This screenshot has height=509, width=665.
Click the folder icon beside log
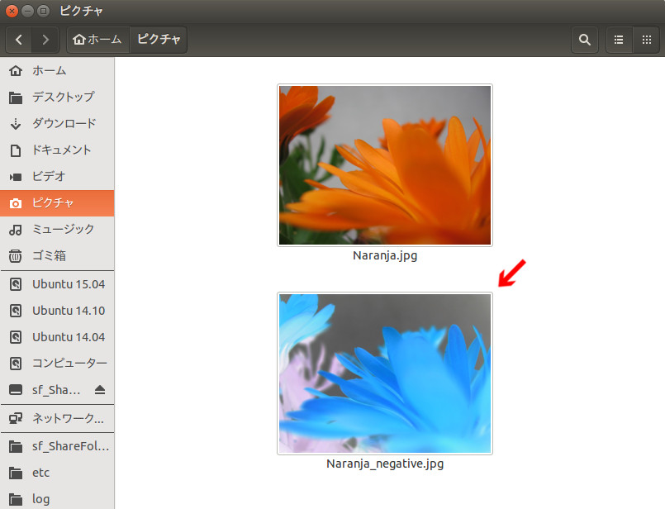pyautogui.click(x=16, y=499)
